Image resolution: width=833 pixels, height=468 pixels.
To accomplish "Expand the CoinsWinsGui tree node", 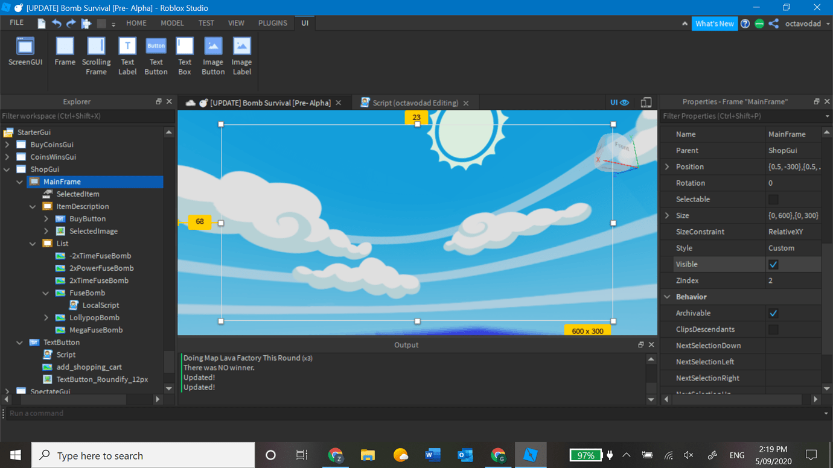I will (7, 157).
